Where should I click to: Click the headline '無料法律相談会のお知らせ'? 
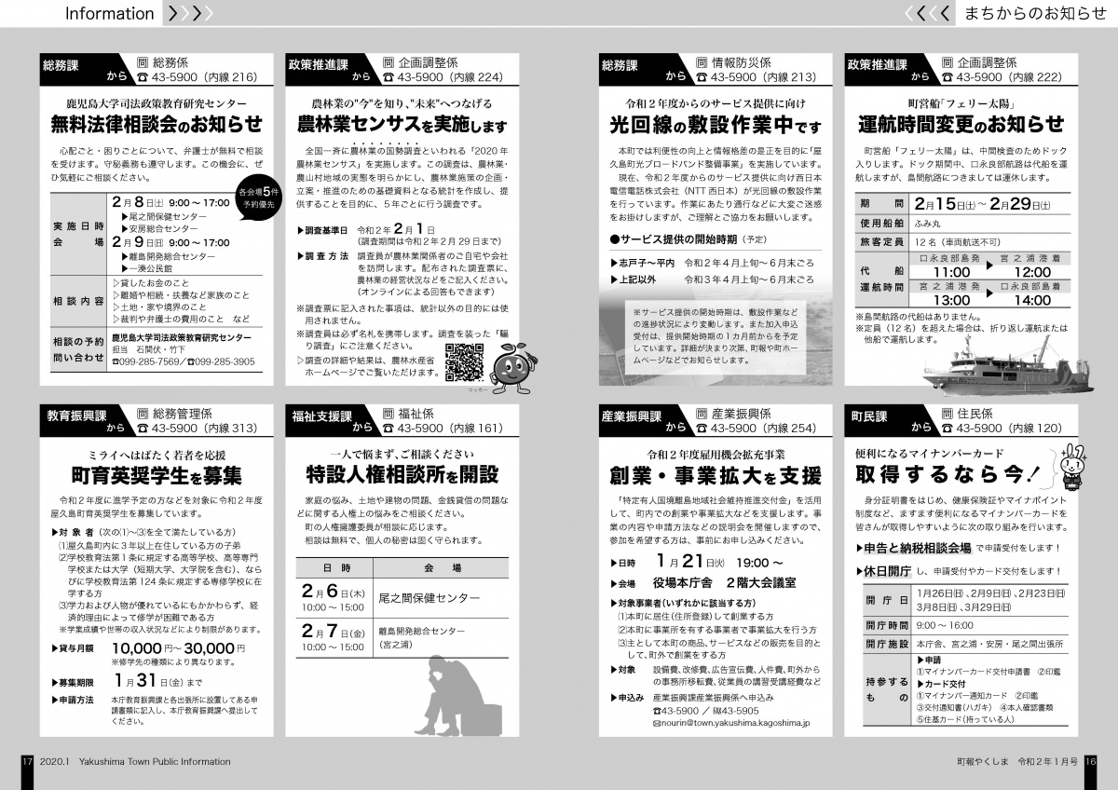(157, 125)
